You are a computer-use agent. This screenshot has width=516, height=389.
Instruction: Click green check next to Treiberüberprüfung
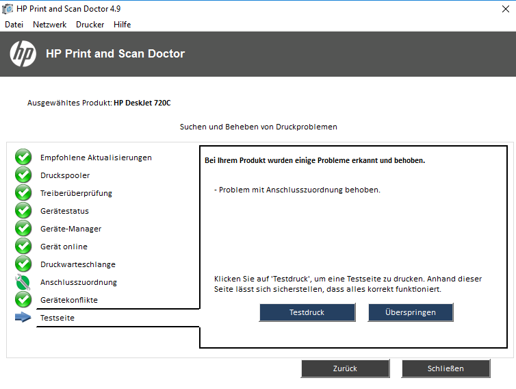click(x=23, y=192)
